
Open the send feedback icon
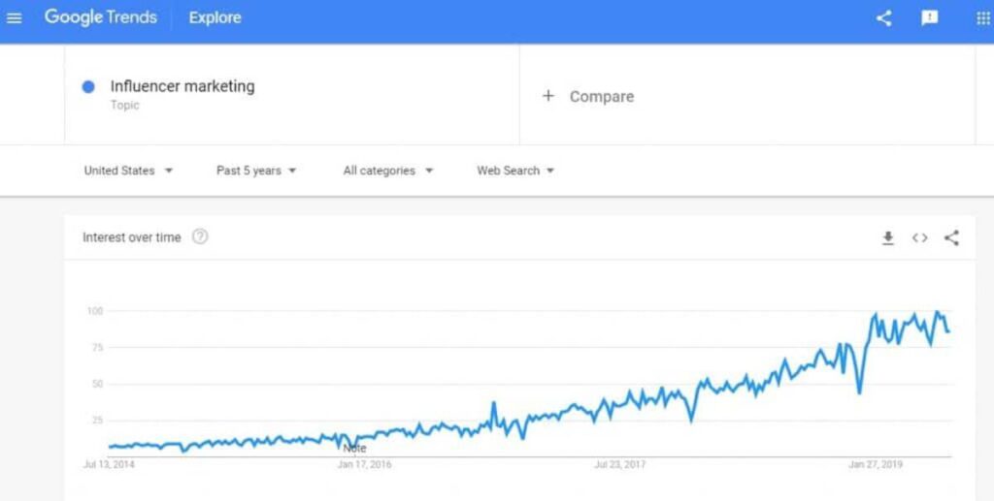tap(929, 18)
